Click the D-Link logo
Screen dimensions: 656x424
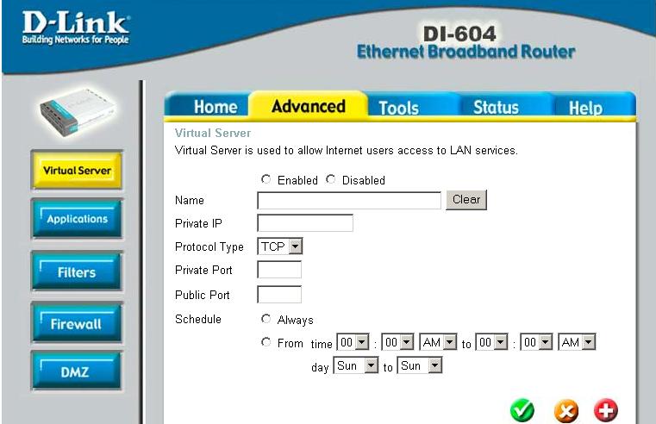[76, 28]
